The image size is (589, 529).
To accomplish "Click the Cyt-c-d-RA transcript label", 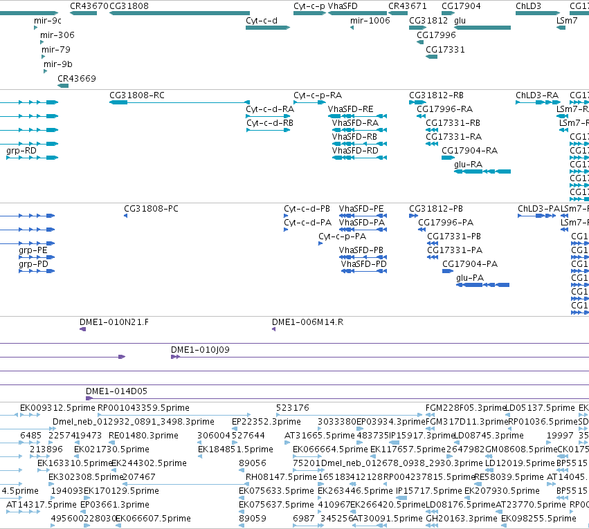I will pyautogui.click(x=270, y=109).
